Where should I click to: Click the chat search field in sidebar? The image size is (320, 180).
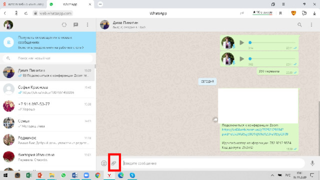[48, 58]
